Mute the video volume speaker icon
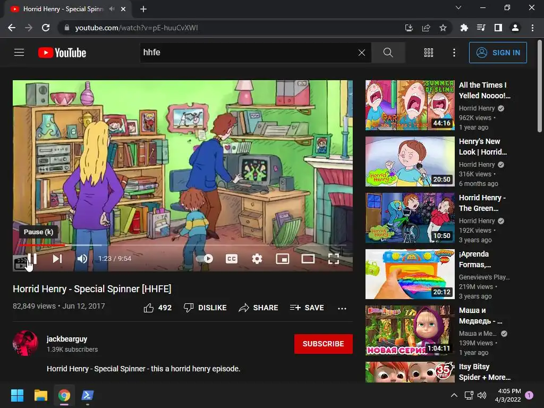This screenshot has width=544, height=408. click(x=82, y=259)
